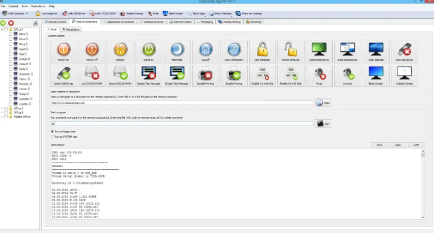Switch to the Internet Control tab
434x233 pixels.
pyautogui.click(x=180, y=22)
